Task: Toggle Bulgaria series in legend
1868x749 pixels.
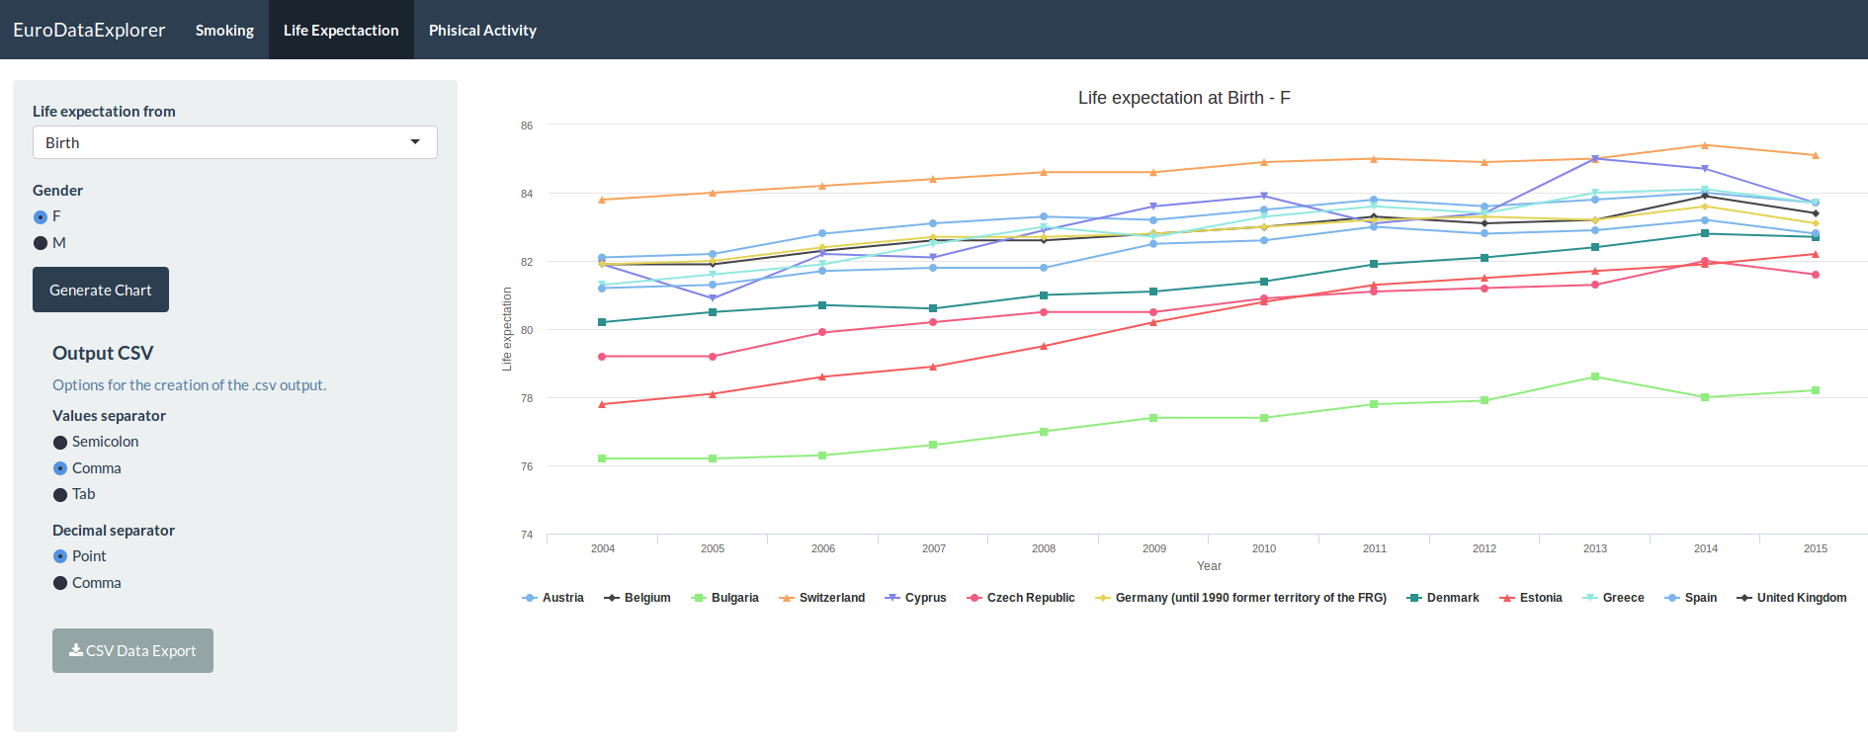Action: 725,598
